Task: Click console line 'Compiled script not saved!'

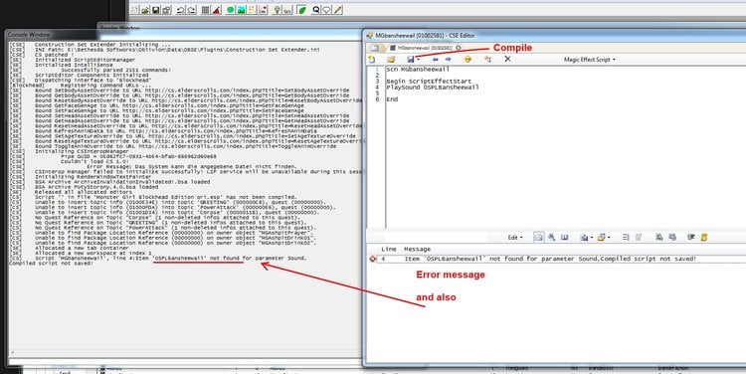Action: point(52,264)
